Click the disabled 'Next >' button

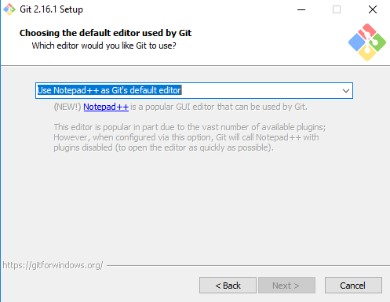pyautogui.click(x=286, y=286)
